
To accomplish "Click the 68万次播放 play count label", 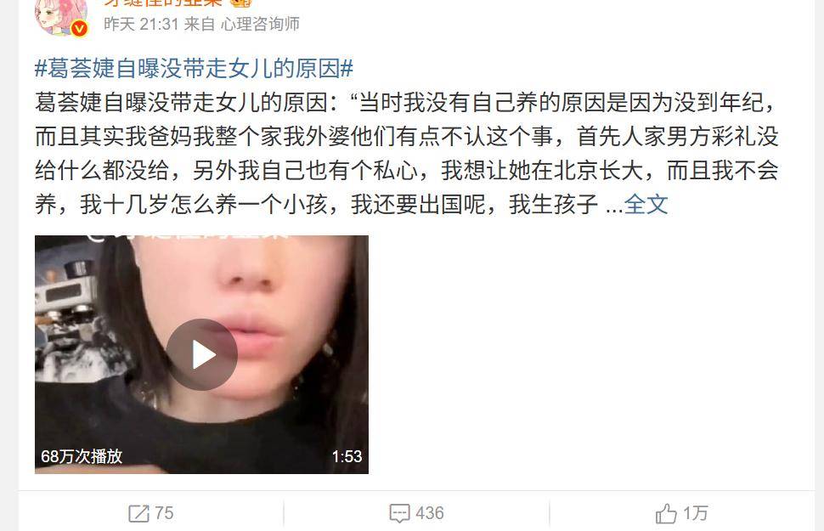I will tap(82, 456).
